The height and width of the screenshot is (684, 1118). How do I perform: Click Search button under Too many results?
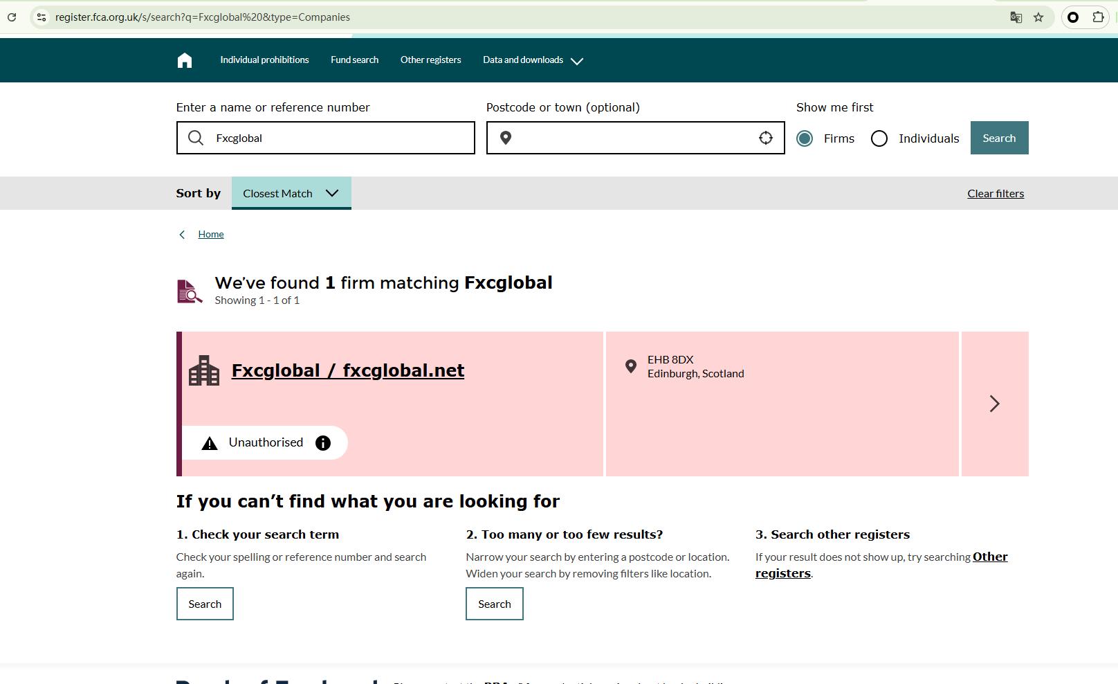(x=495, y=604)
